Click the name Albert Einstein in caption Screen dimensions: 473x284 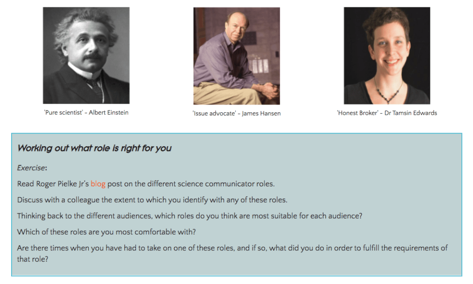(109, 112)
